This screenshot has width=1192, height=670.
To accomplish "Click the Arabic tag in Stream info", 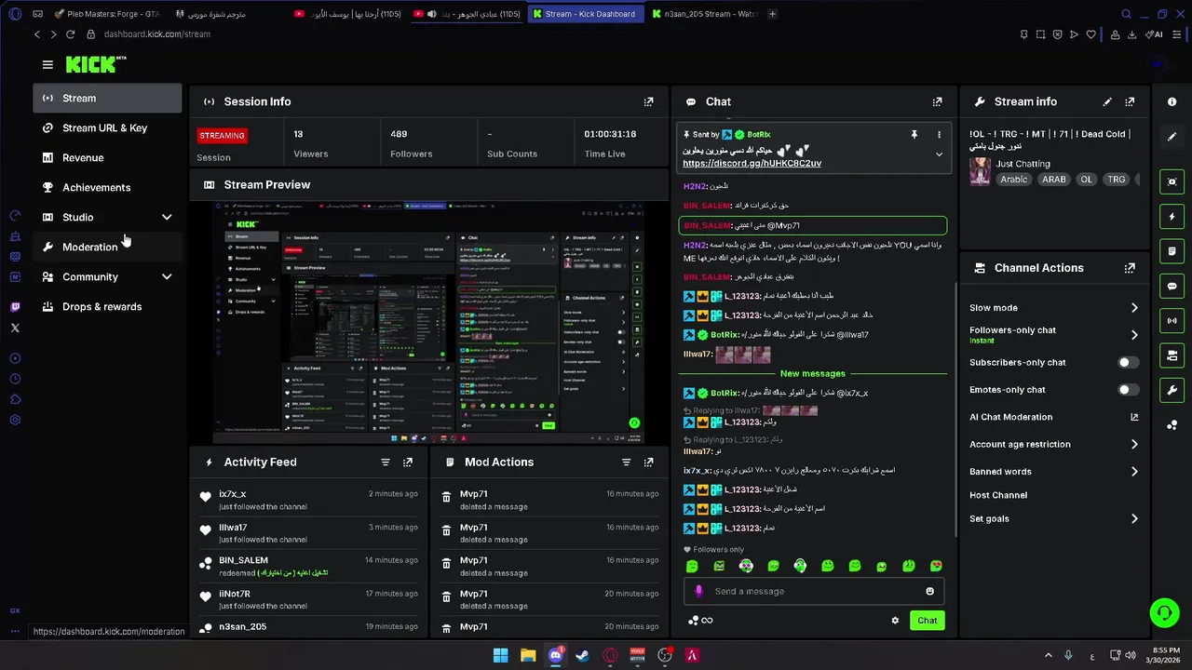I will tap(1014, 180).
